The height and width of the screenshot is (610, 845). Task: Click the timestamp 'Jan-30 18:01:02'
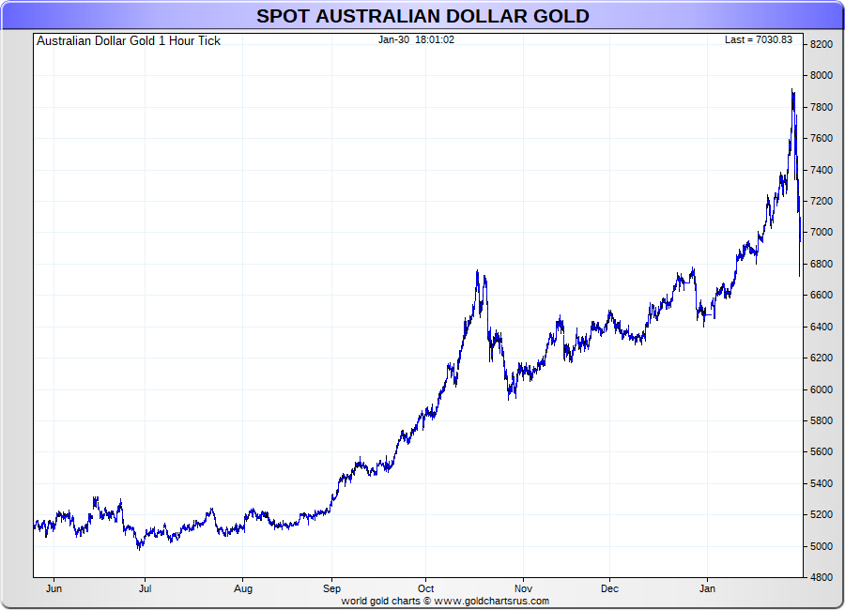(416, 39)
